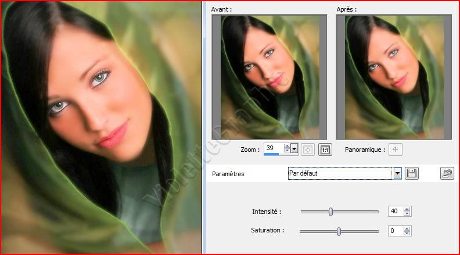Open the Zoom value dropdown arrow
This screenshot has width=460, height=255.
(294, 149)
